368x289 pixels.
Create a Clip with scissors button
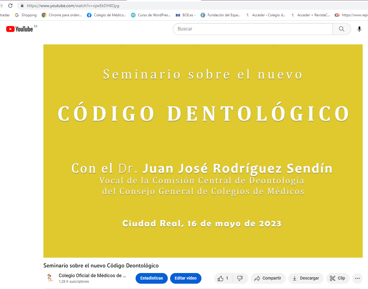click(x=337, y=278)
